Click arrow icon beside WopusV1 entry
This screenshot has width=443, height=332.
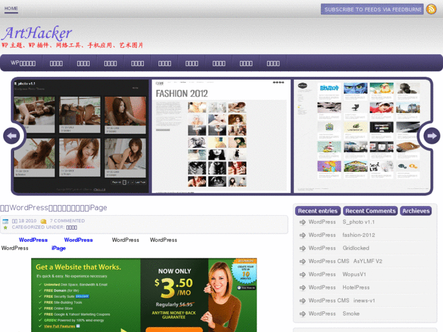point(302,274)
